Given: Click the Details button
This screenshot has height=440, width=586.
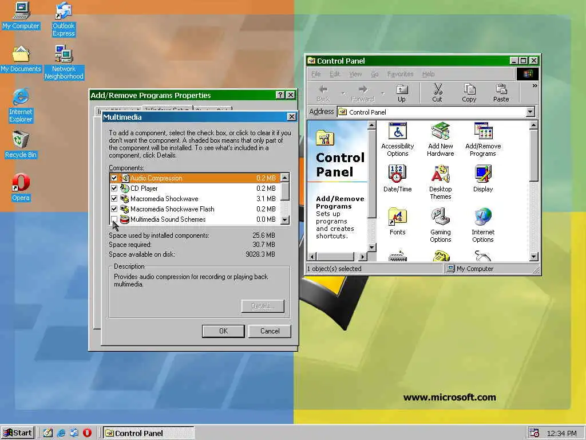Looking at the screenshot, I should [263, 306].
